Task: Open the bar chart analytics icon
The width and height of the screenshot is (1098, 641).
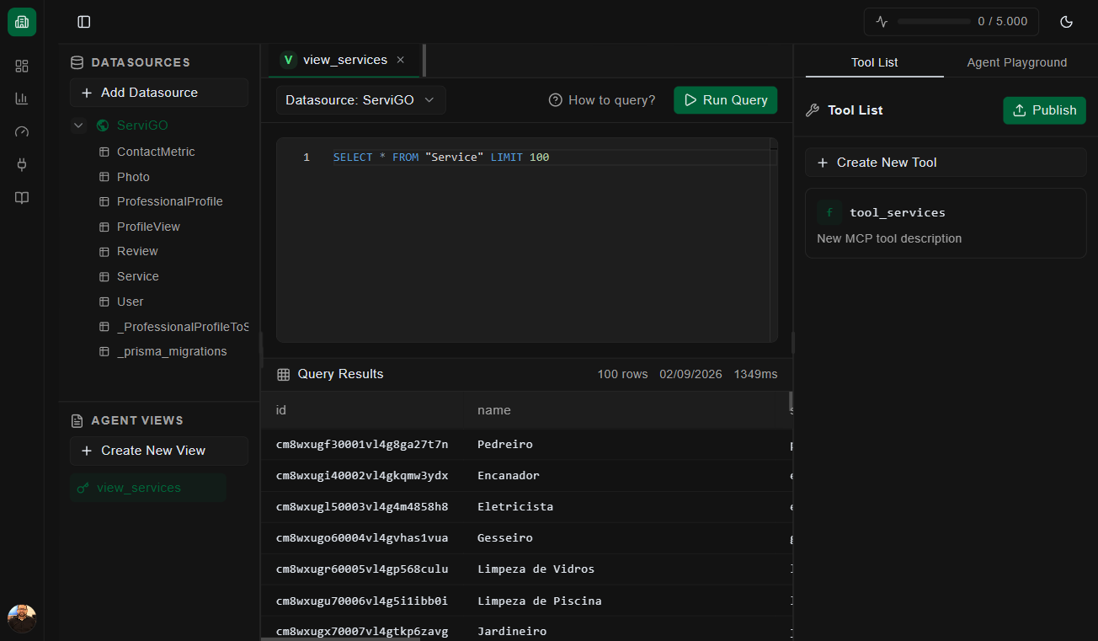Action: click(x=22, y=99)
